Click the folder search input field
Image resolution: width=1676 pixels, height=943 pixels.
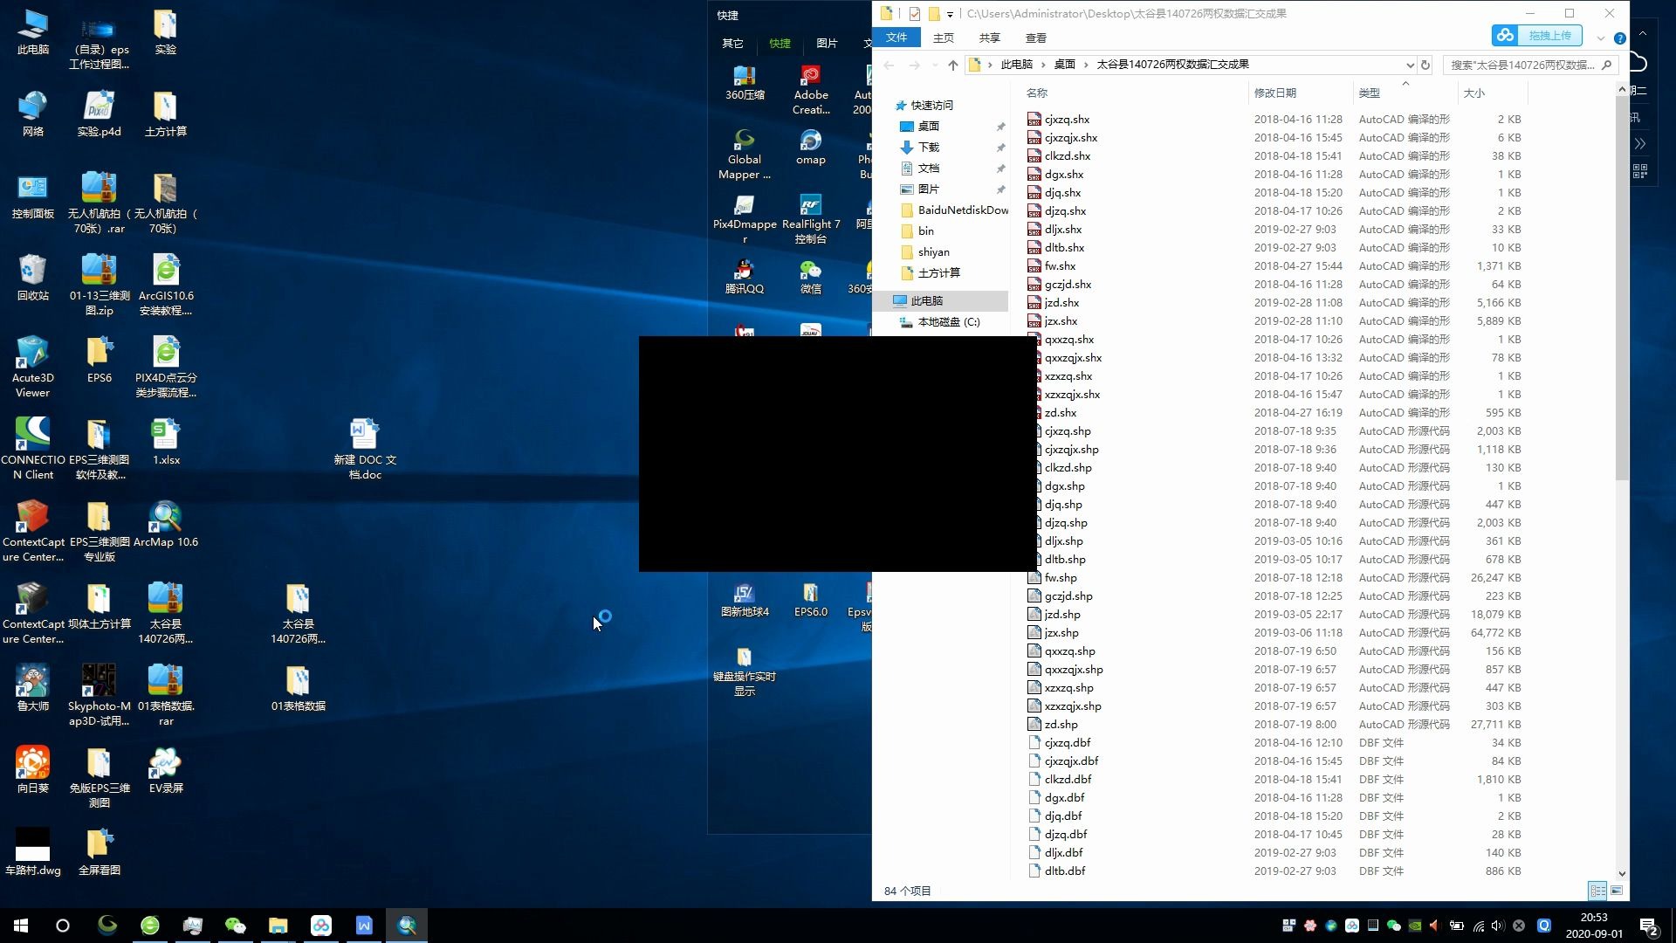click(x=1523, y=65)
